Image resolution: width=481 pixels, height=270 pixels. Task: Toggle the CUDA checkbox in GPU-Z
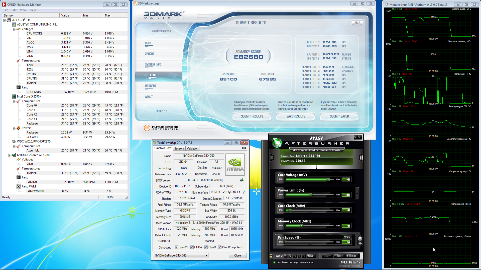tap(192, 247)
